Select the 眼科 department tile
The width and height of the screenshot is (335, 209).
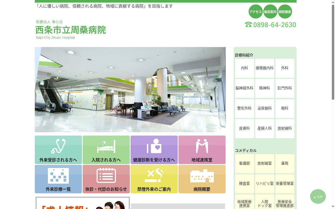(x=285, y=108)
